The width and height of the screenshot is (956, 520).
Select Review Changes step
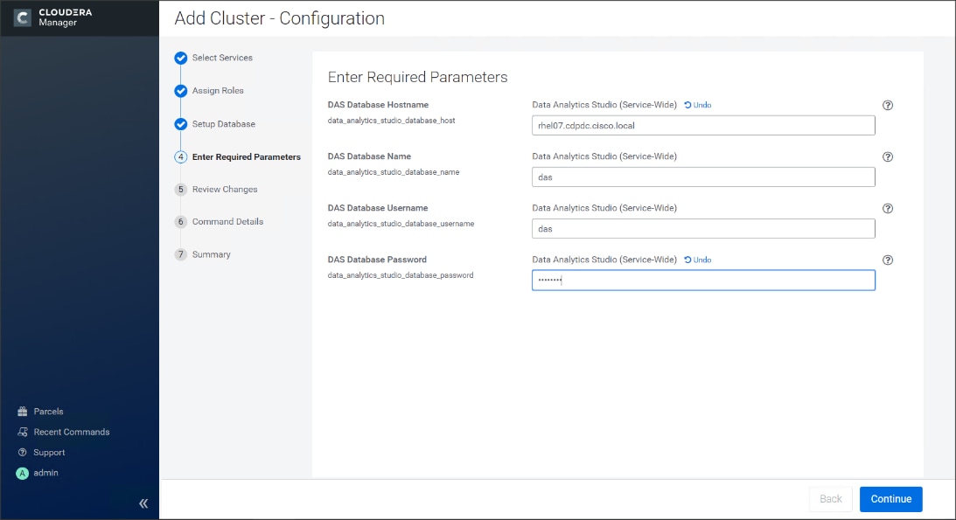tap(225, 190)
